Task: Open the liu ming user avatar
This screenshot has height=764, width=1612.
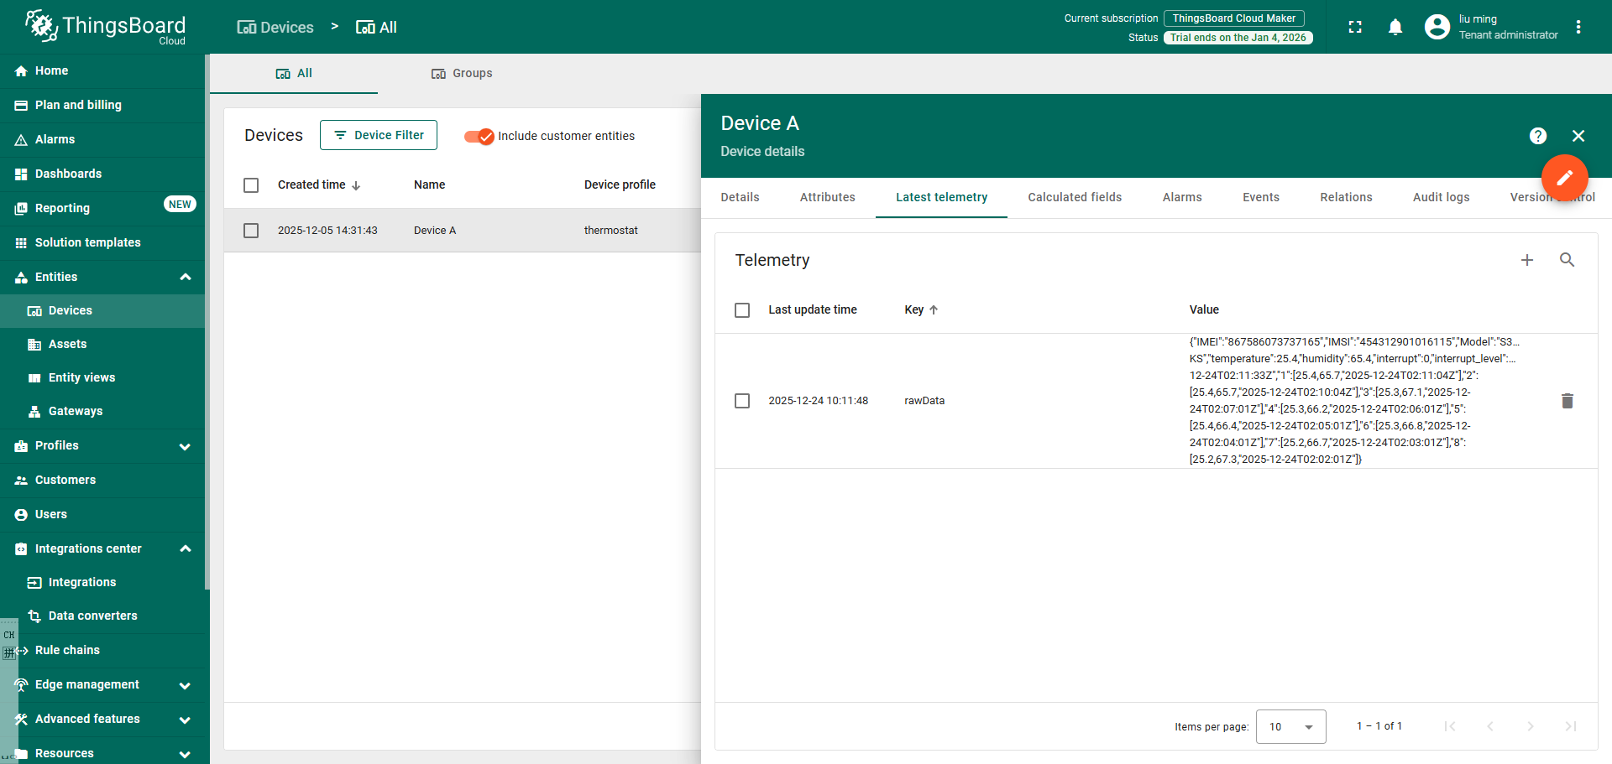Action: (x=1437, y=27)
